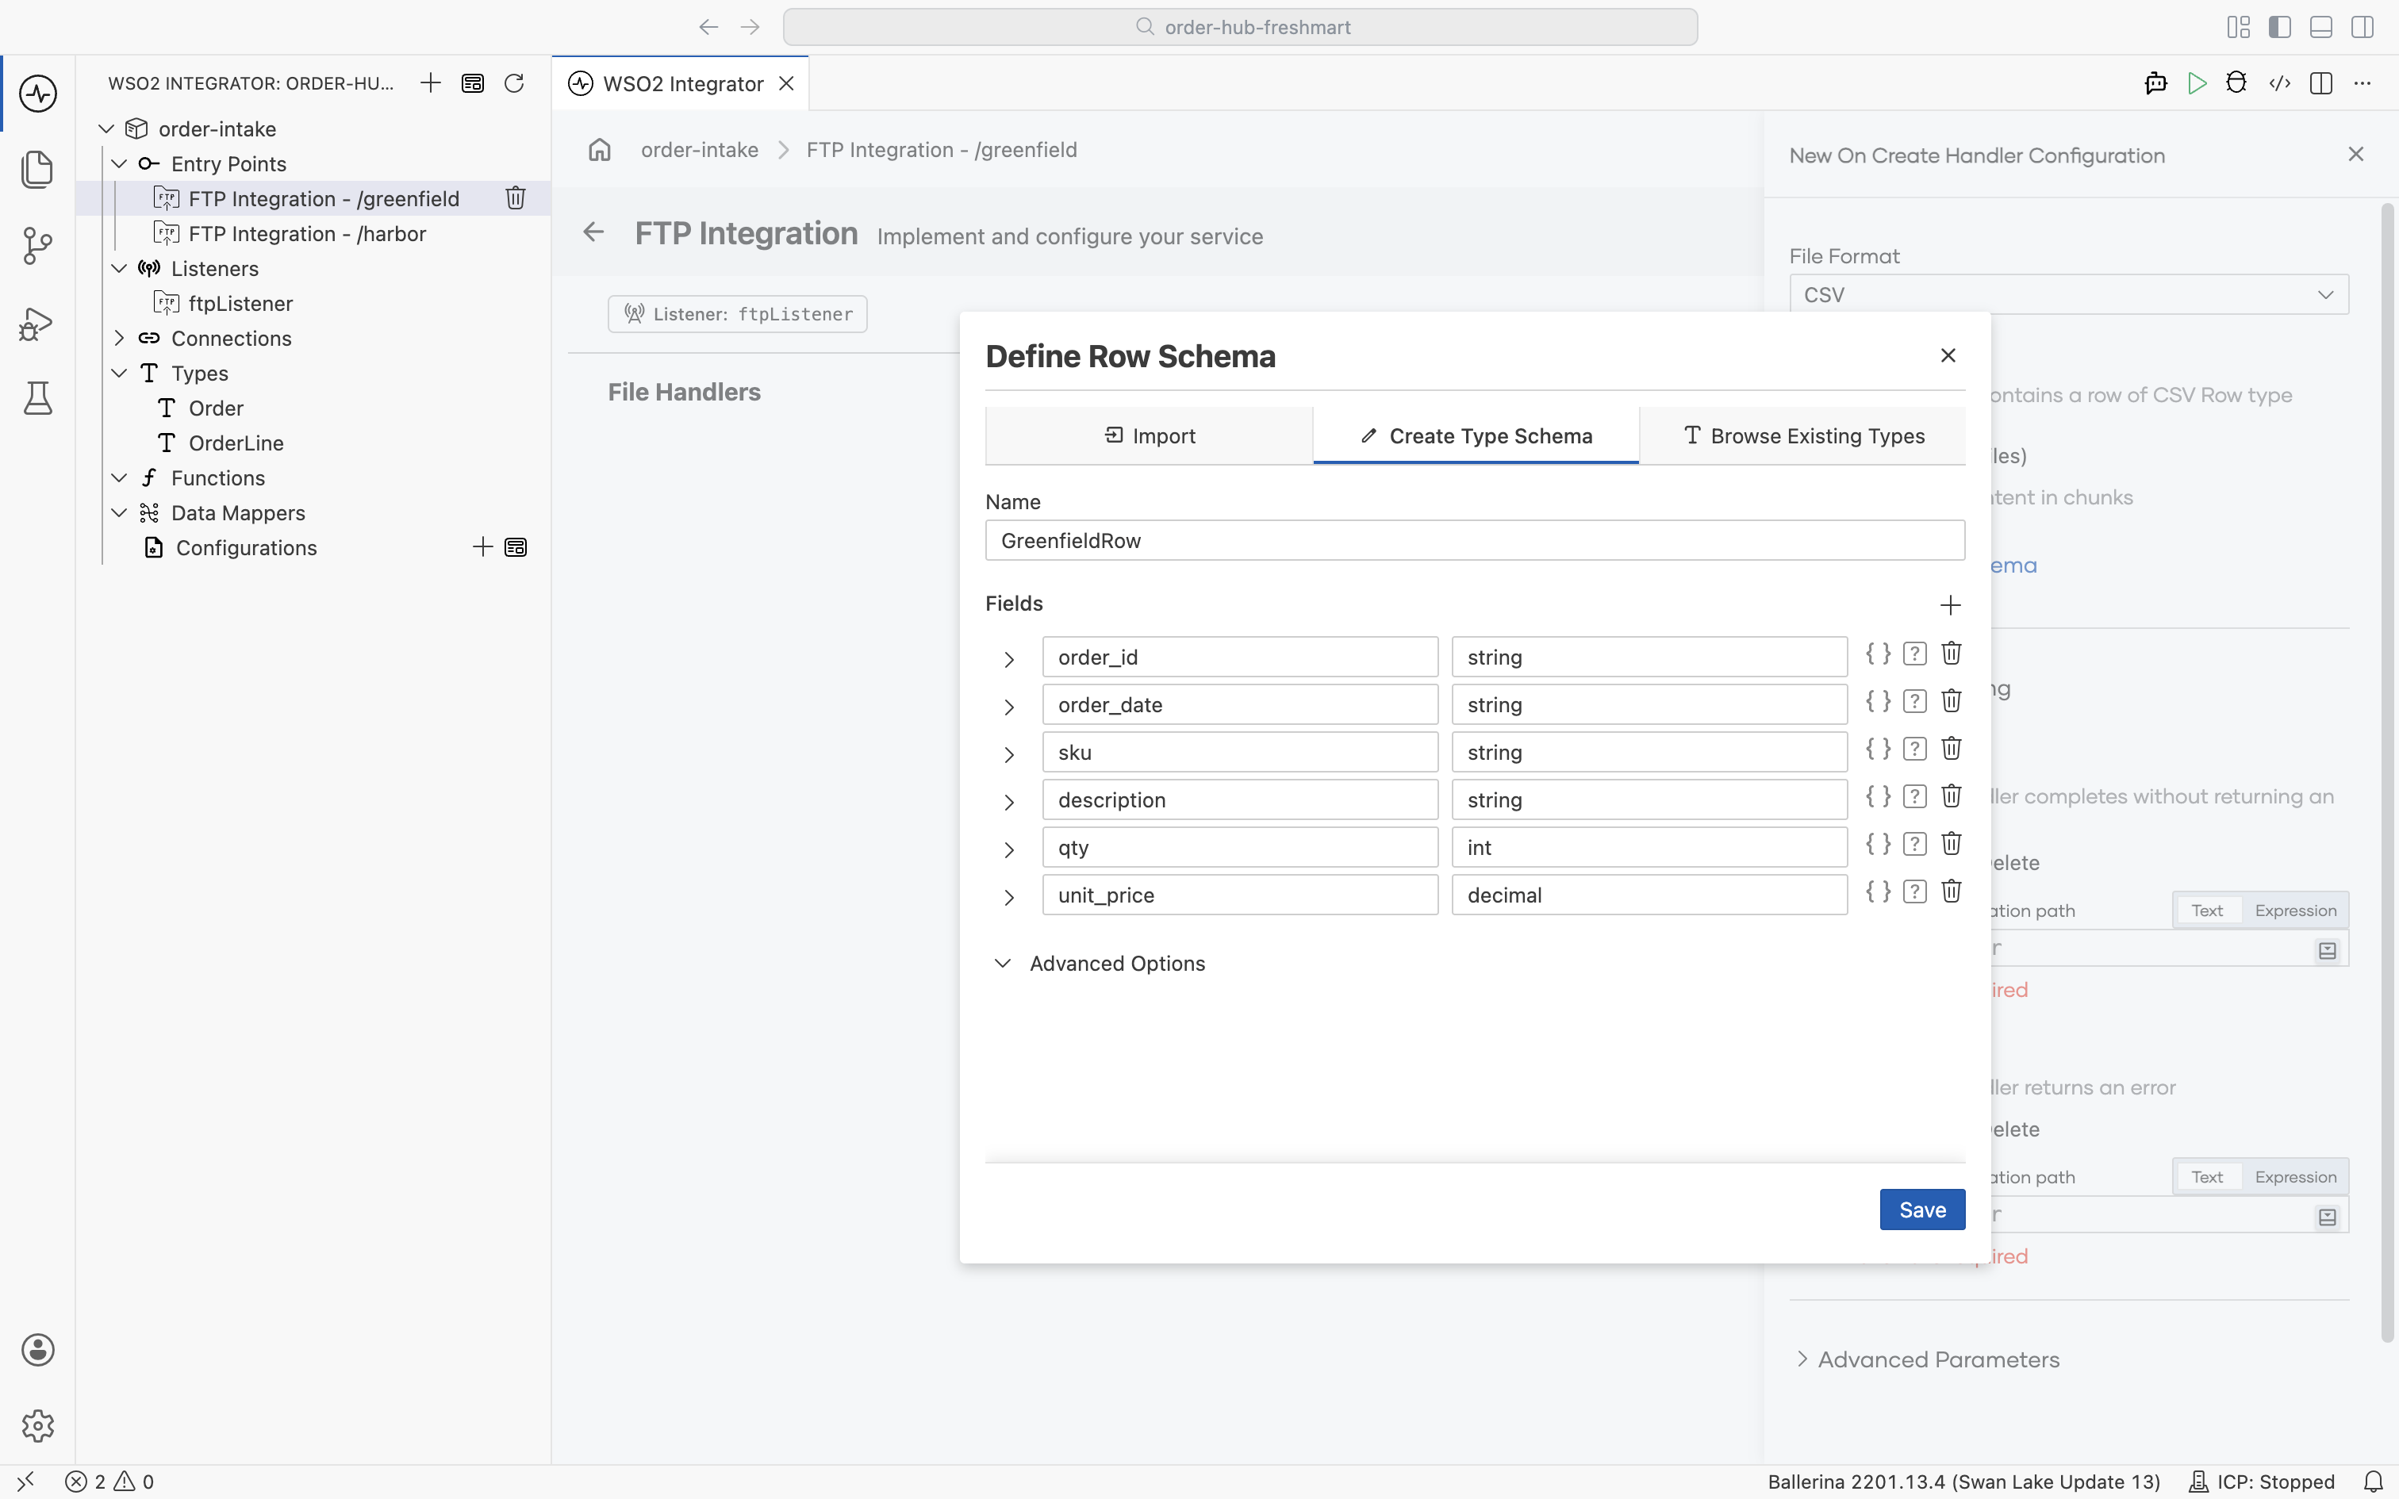Screen dimensions: 2399x1499
Task: Open Source Control view icon
Action: [x=37, y=245]
